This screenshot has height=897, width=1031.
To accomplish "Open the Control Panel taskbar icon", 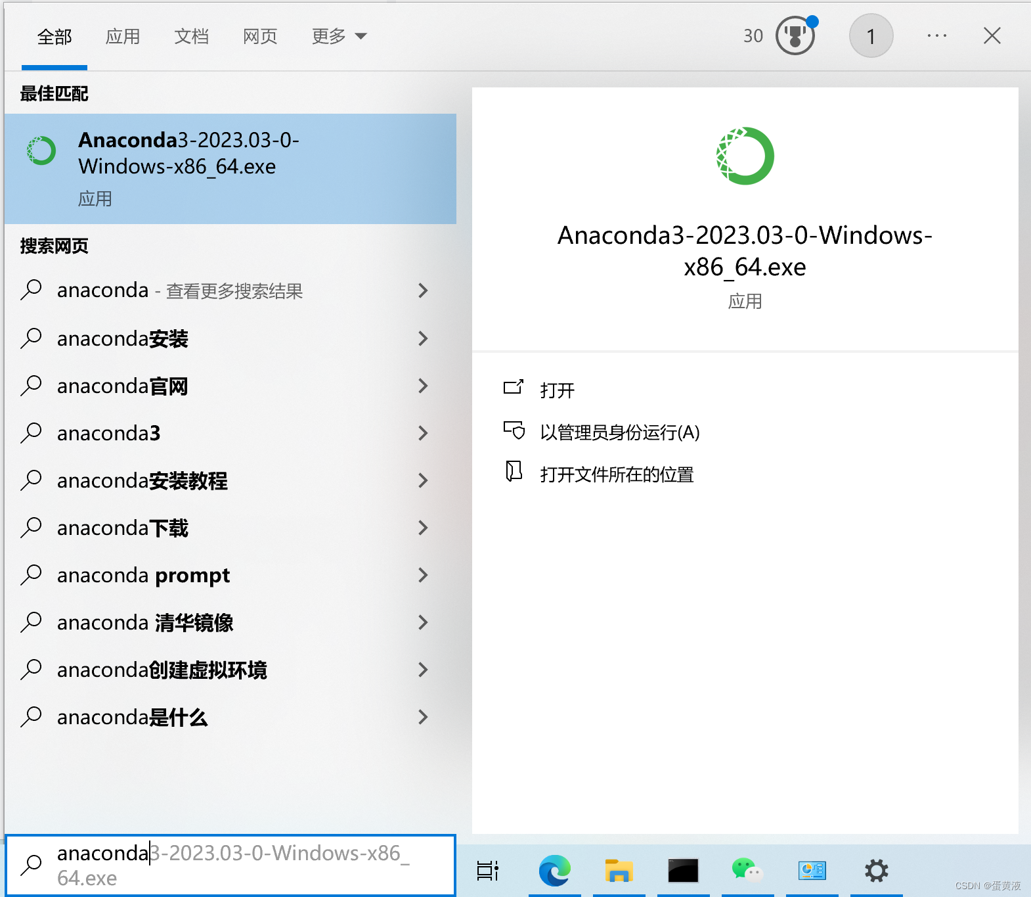I will point(812,871).
